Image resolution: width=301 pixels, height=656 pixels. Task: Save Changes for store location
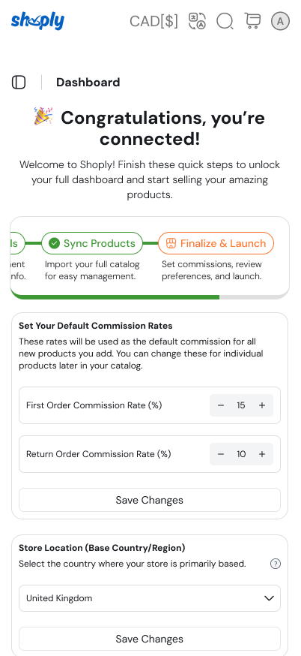150,639
